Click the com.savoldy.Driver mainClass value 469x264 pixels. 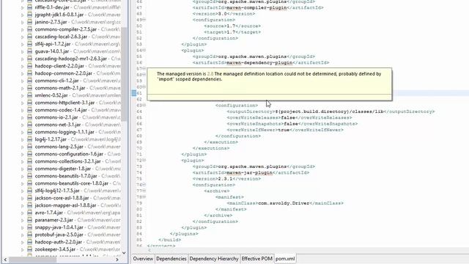click(x=284, y=203)
